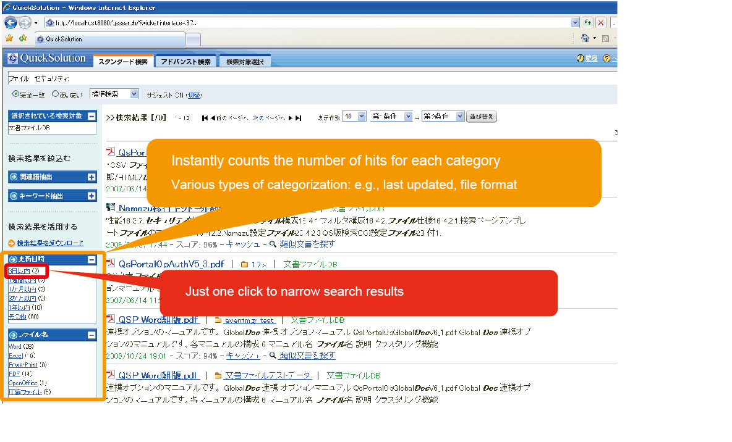This screenshot has height=442, width=732.
Task: Open the Home button dropdown arrow
Action: click(594, 38)
